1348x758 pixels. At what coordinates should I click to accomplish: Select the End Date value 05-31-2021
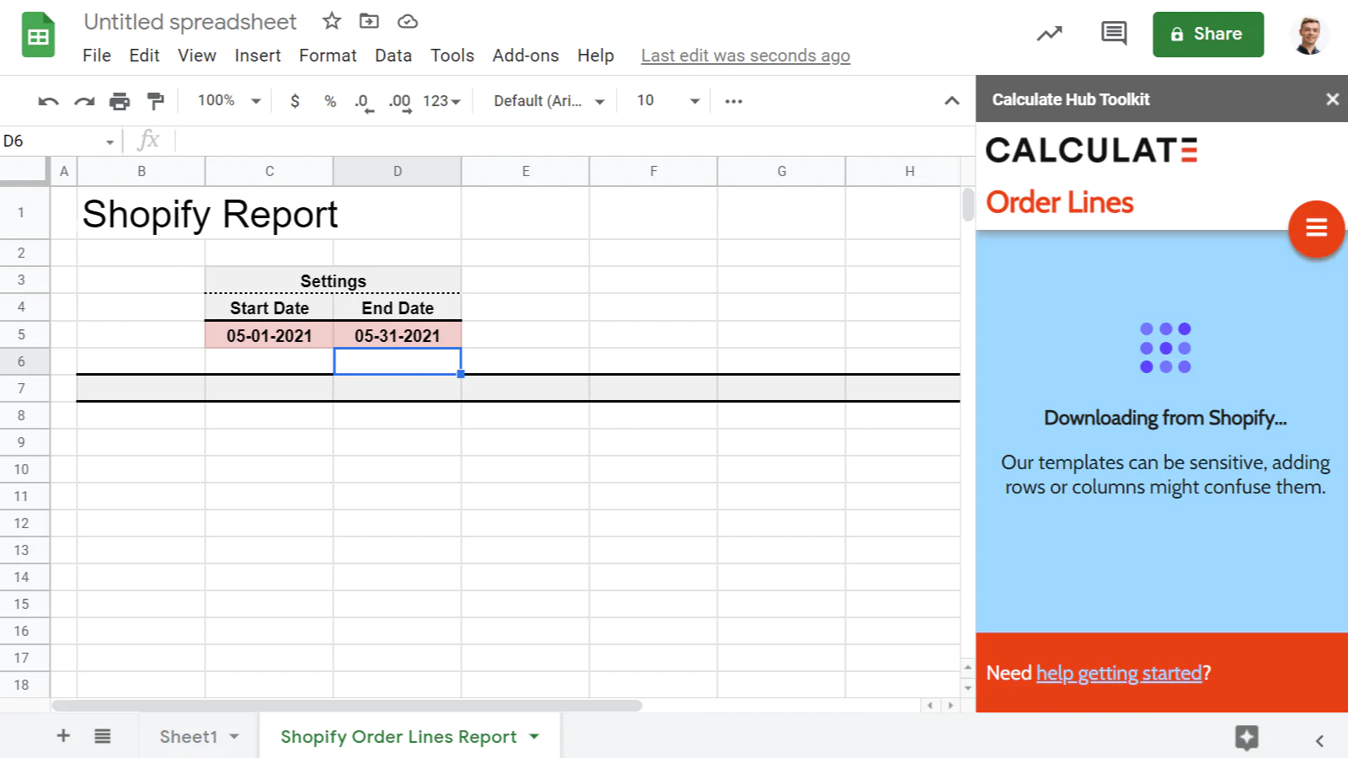(x=398, y=335)
